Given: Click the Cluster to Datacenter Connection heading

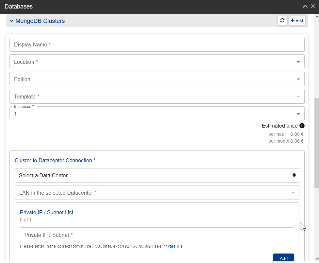Looking at the screenshot, I should (x=55, y=160).
